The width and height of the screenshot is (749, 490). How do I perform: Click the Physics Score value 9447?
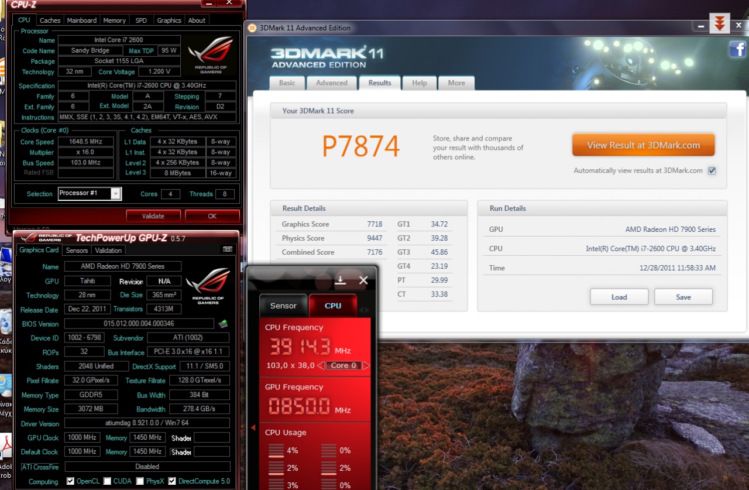point(374,238)
